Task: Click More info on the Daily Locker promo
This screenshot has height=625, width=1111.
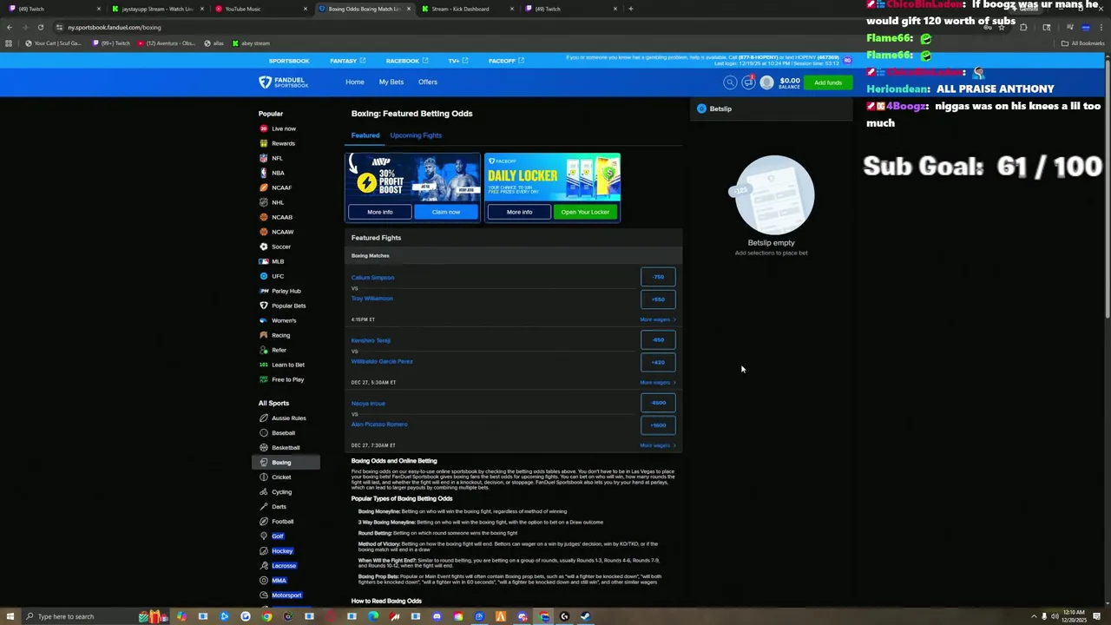Action: pyautogui.click(x=519, y=212)
